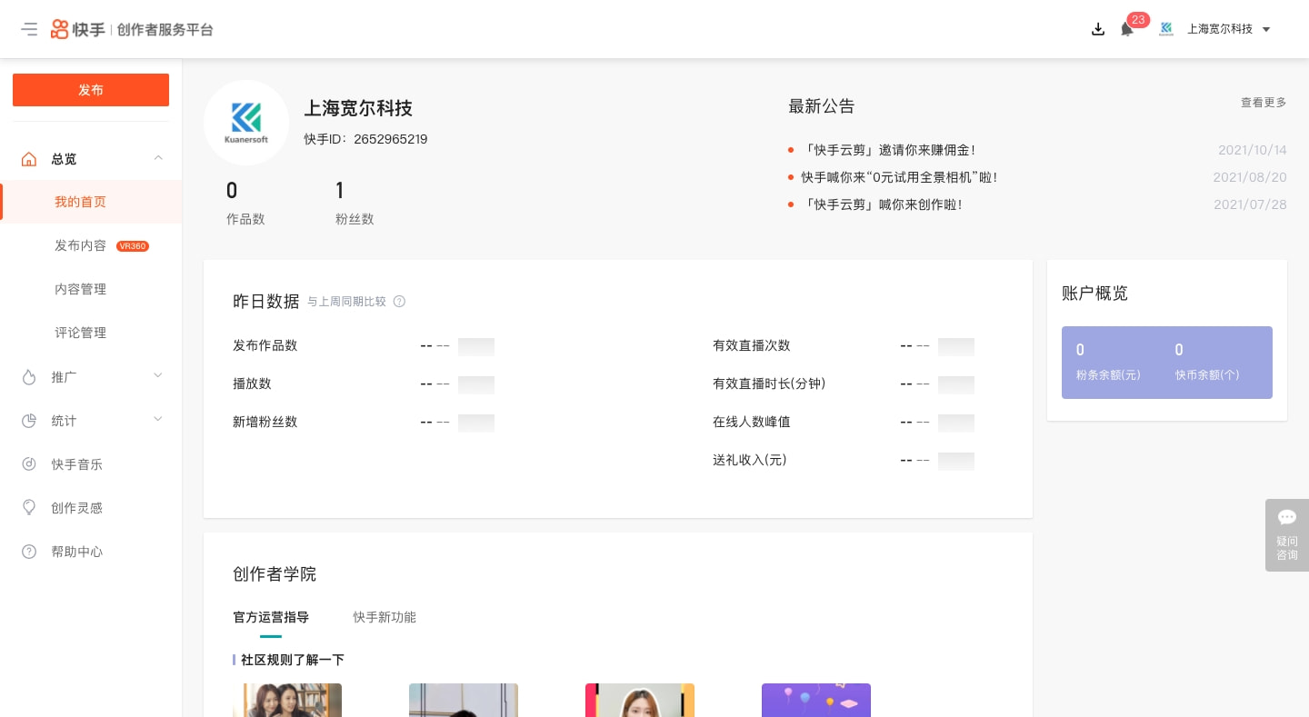Click the VR360 badge
The width and height of the screenshot is (1309, 717).
click(133, 246)
